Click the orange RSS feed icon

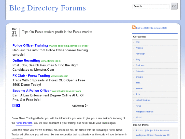[134, 27]
